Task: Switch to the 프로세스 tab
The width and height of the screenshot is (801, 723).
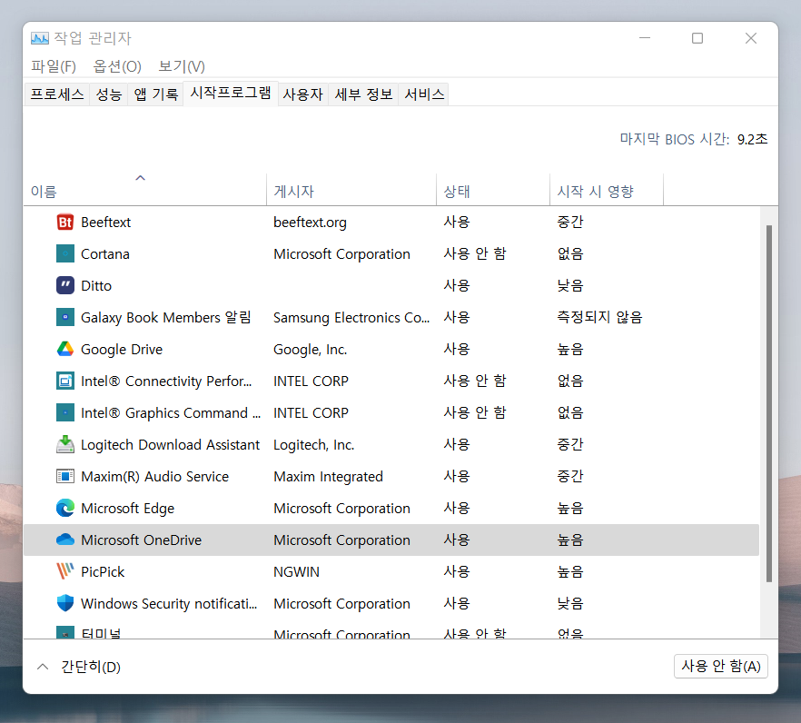Action: click(56, 94)
